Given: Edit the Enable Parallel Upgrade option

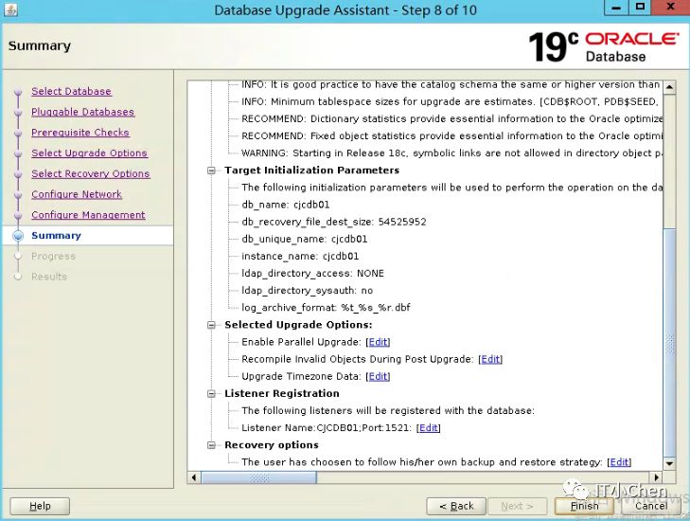Looking at the screenshot, I should (x=378, y=342).
